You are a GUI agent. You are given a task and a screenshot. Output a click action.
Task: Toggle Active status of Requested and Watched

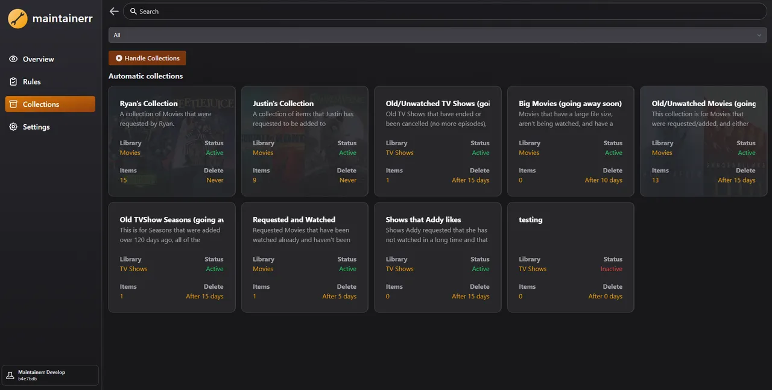click(x=347, y=269)
